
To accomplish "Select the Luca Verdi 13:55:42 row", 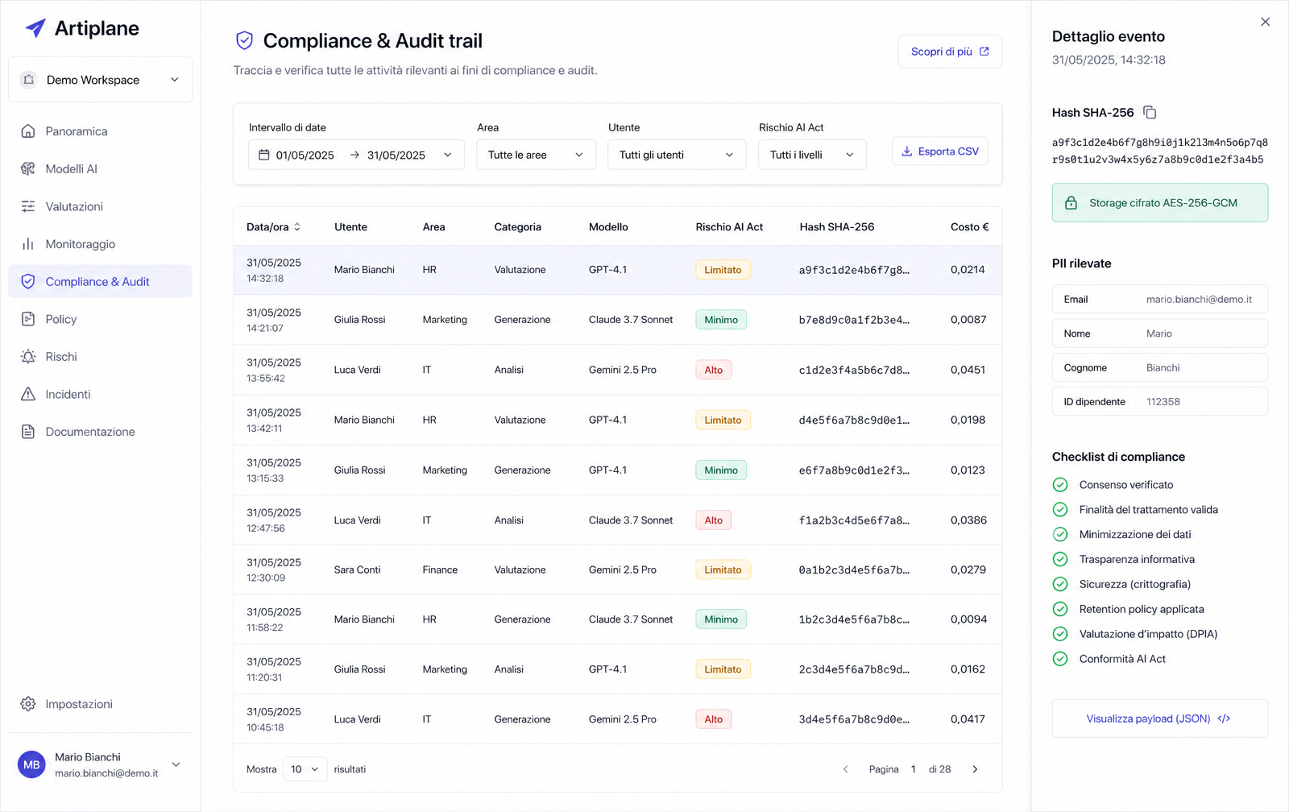I will click(x=617, y=370).
